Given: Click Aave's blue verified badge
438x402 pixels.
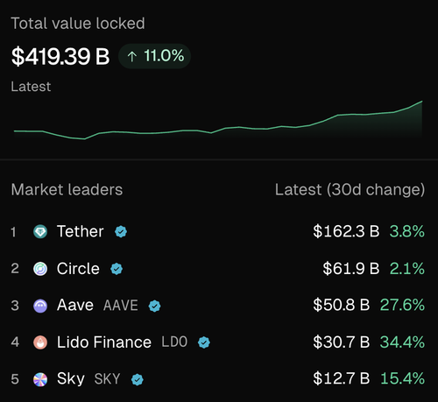Looking at the screenshot, I should click(x=154, y=306).
